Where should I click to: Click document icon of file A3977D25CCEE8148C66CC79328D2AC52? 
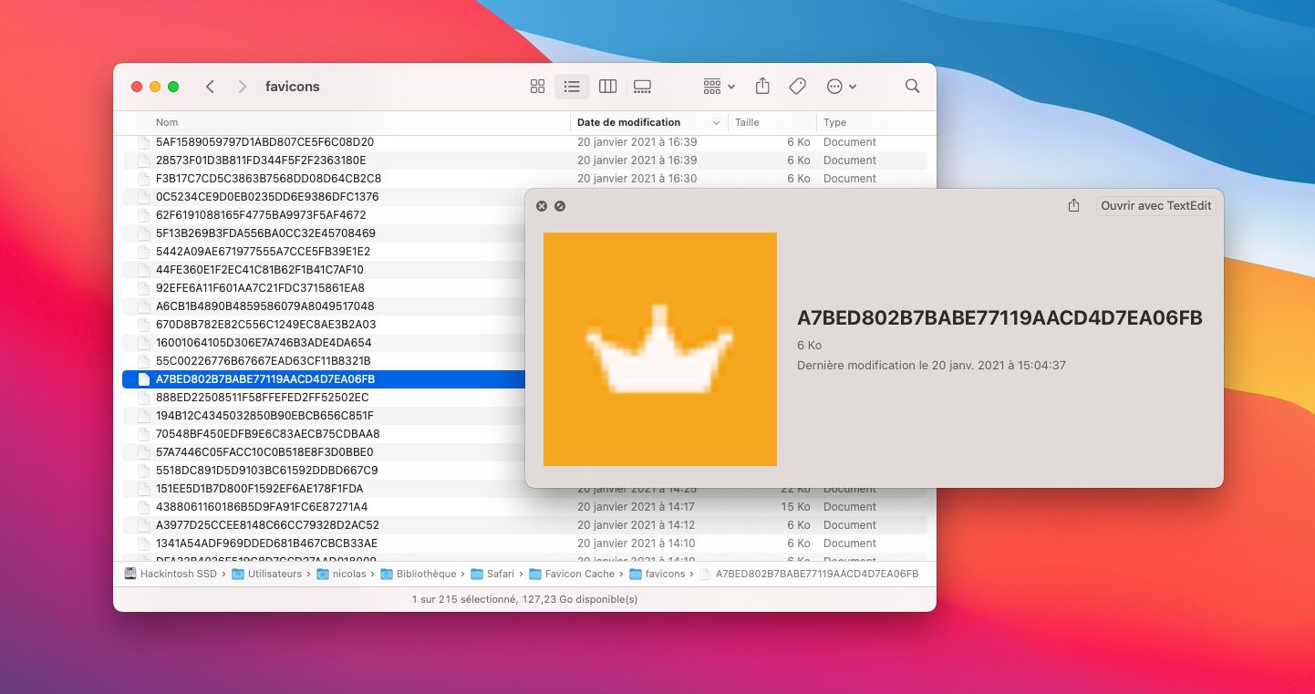coord(143,525)
